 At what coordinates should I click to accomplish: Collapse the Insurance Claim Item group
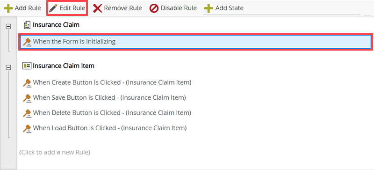pyautogui.click(x=8, y=67)
